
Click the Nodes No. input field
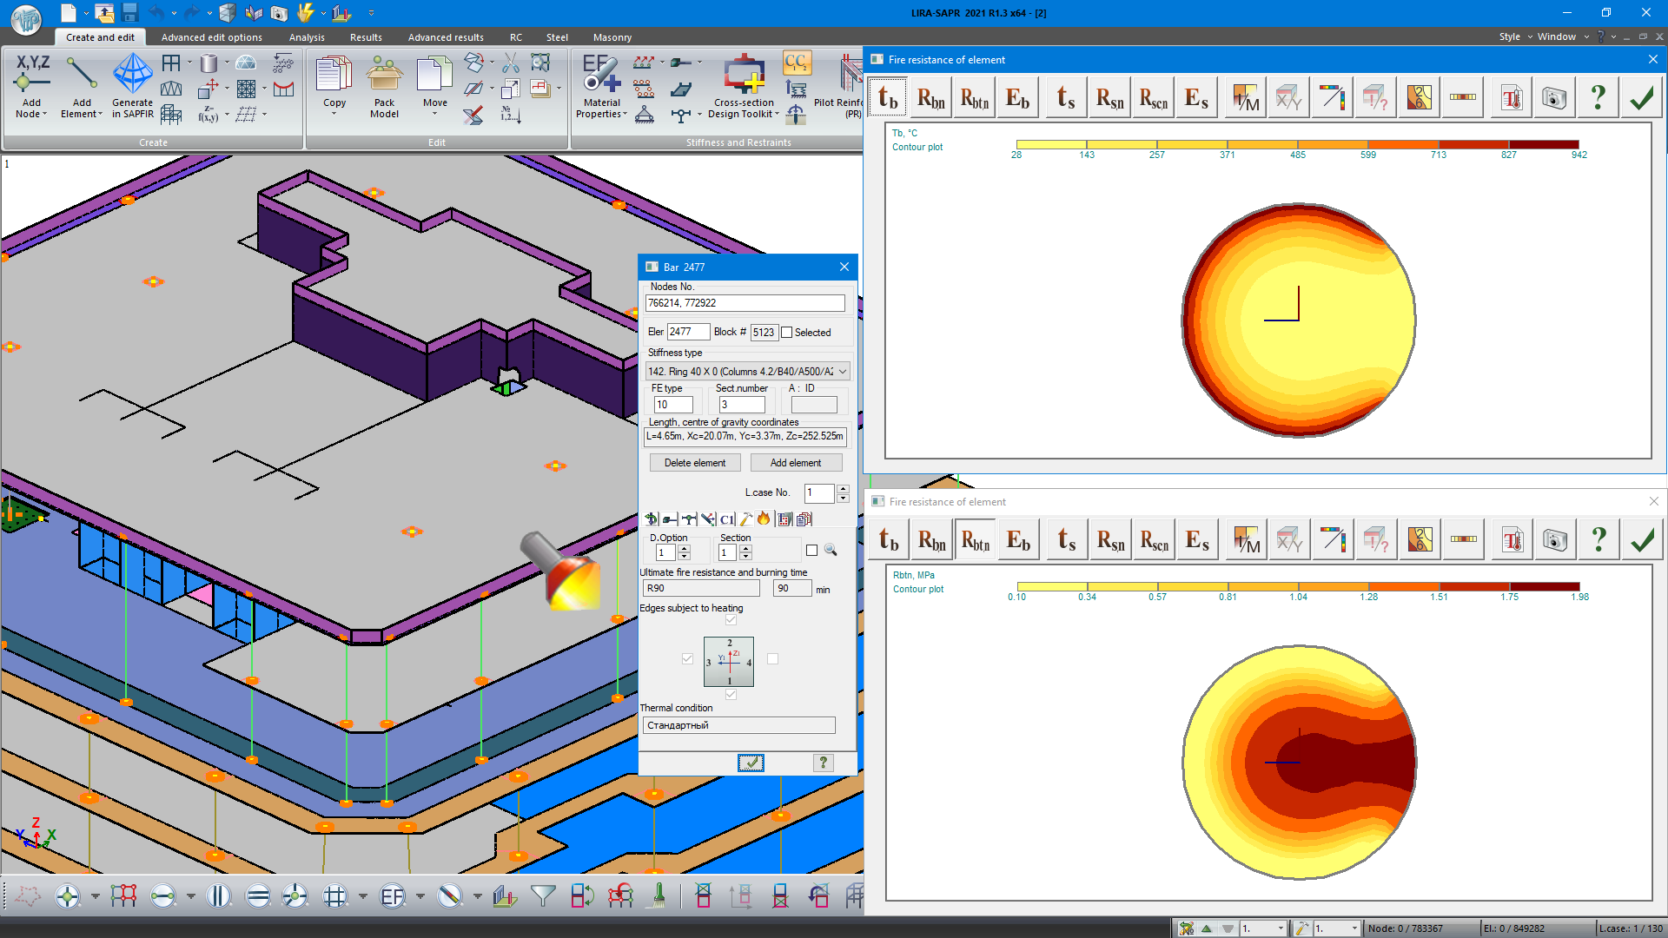[x=745, y=303]
